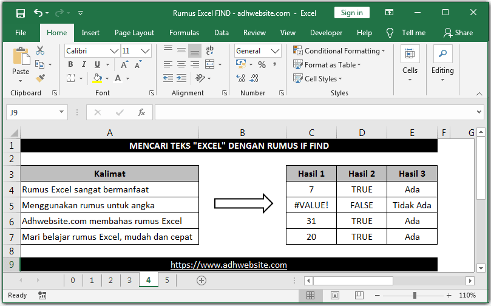Open the adhwebsite.com hyperlink

click(x=229, y=265)
